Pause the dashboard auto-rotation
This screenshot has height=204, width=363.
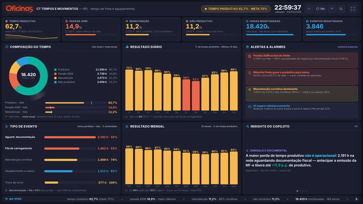click(309, 9)
